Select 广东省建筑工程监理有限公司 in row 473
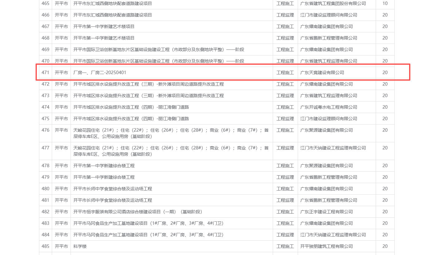The width and height of the screenshot is (435, 255). pos(329,96)
